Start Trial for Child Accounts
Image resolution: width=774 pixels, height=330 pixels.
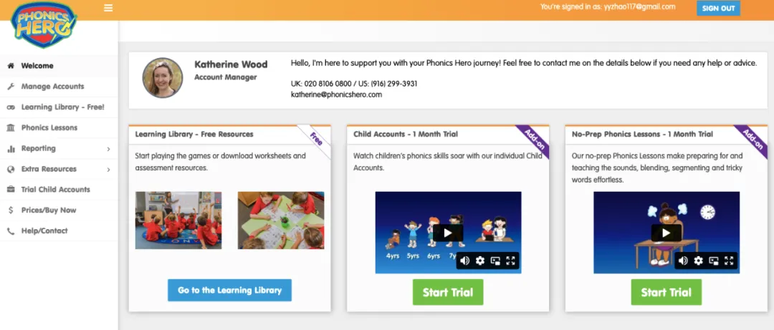coord(448,292)
